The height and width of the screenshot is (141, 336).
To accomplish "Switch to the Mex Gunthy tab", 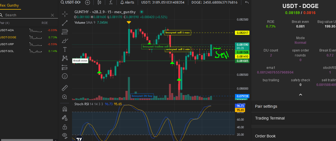I will (x=10, y=5).
